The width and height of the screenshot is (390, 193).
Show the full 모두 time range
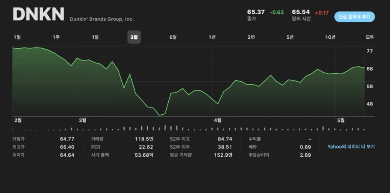click(370, 37)
